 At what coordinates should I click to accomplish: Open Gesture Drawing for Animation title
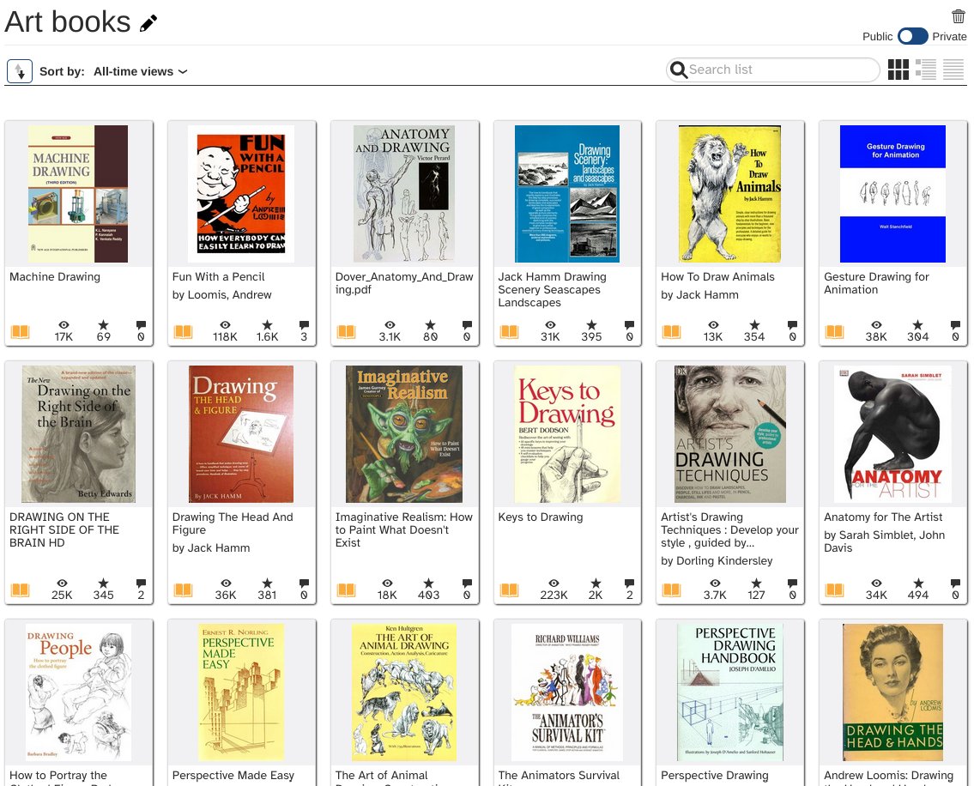(876, 282)
